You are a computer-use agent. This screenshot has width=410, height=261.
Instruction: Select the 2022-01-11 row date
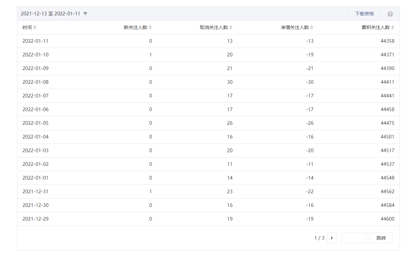(35, 41)
